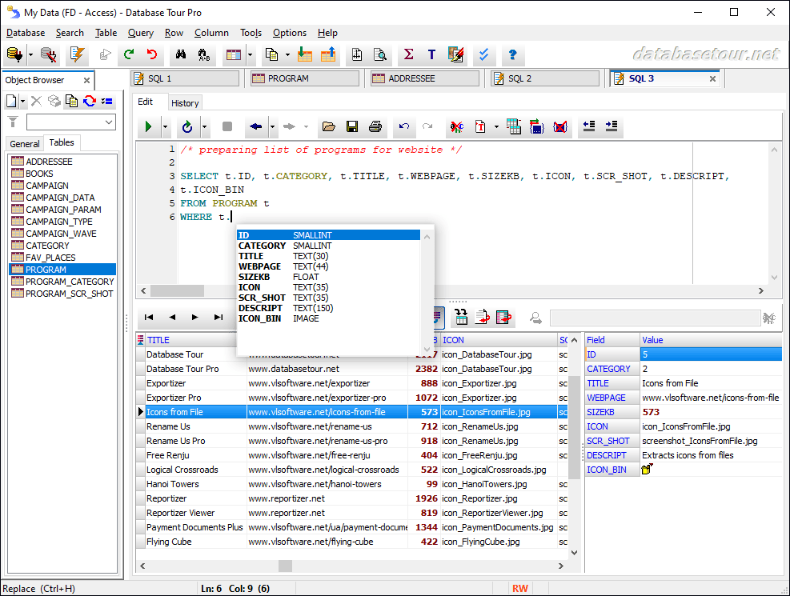Screen dimensions: 790x596
Task: Open the dropdown next to new object icon
Action: (23, 101)
